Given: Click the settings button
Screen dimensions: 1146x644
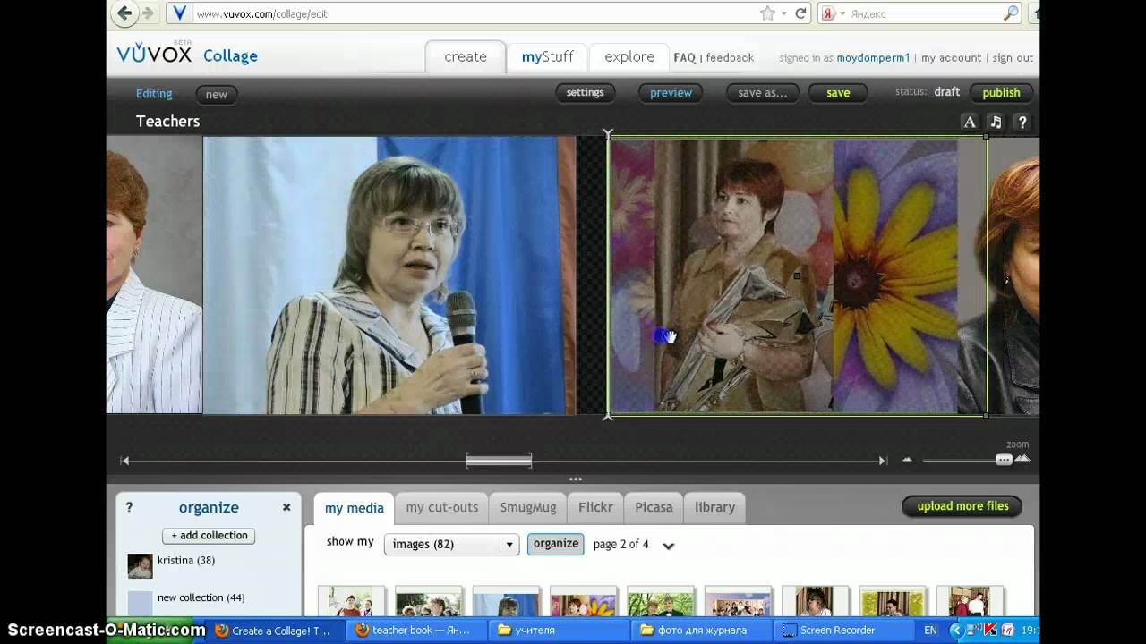Looking at the screenshot, I should pyautogui.click(x=585, y=92).
